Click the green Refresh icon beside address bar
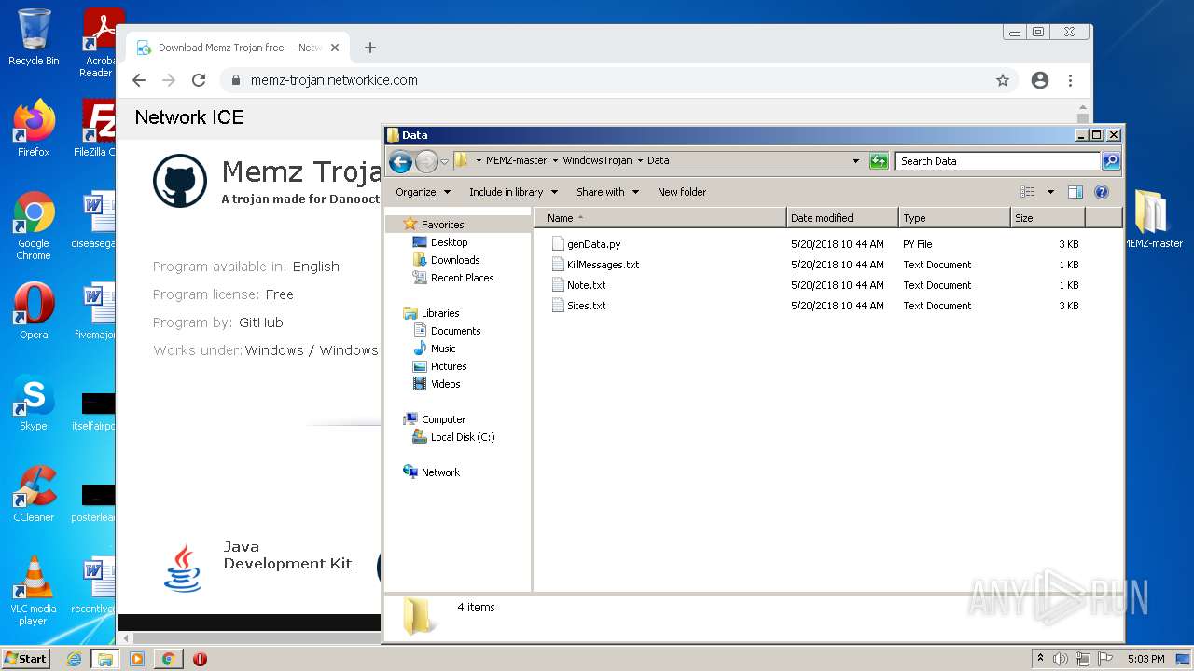 [879, 161]
